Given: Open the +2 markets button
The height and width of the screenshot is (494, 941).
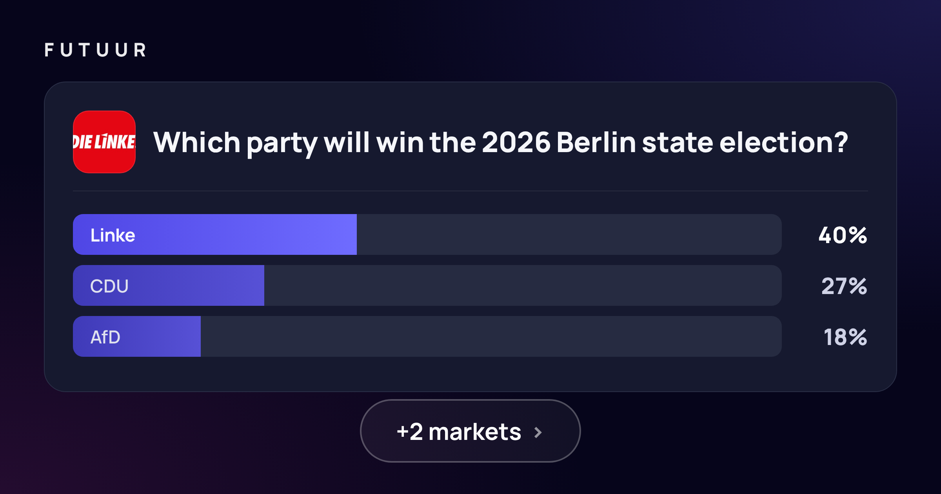Looking at the screenshot, I should [470, 431].
